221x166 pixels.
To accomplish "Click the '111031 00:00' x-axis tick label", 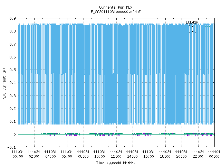I will point(18,154).
